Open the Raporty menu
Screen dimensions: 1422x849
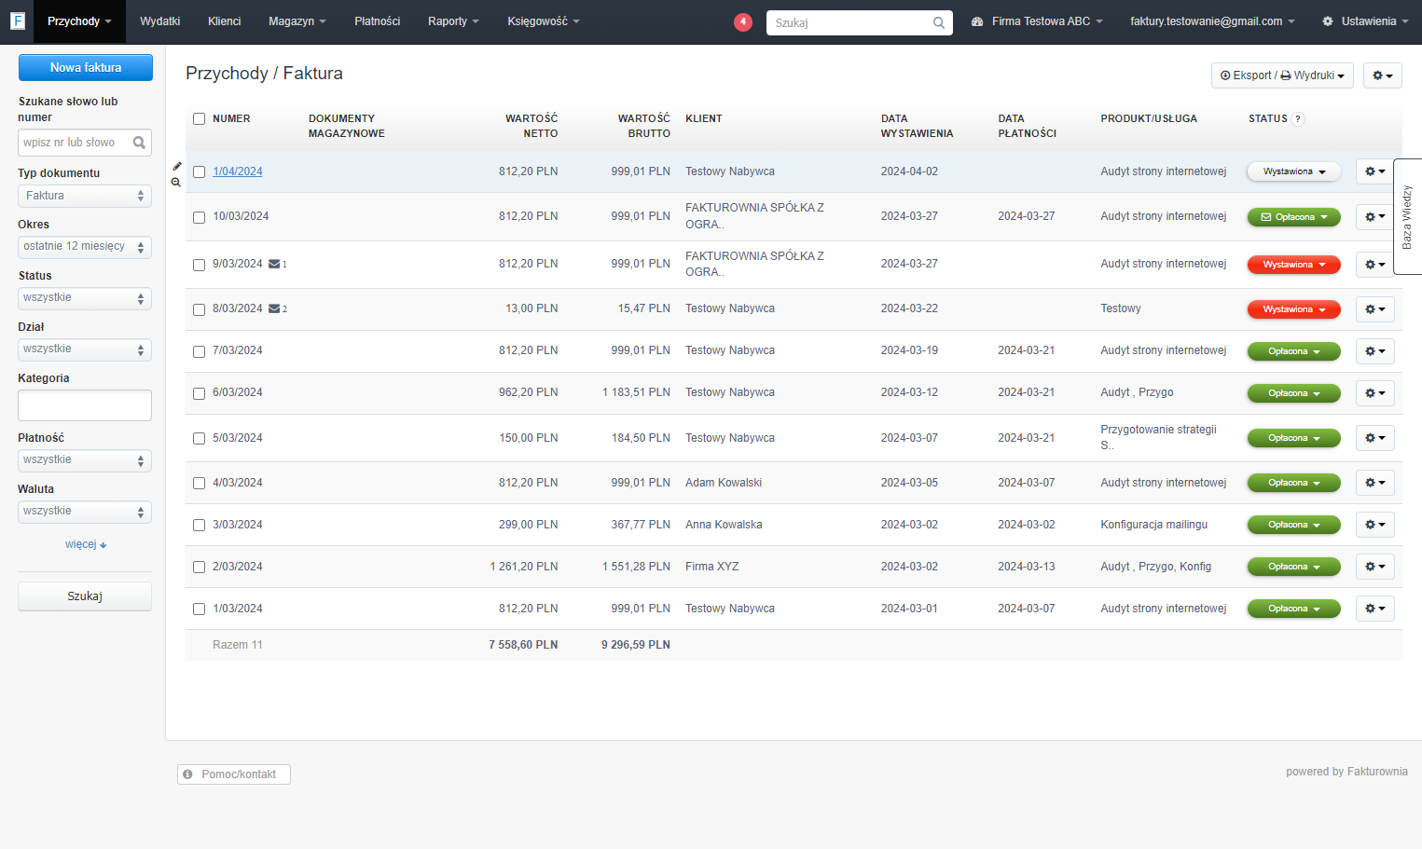tap(453, 21)
